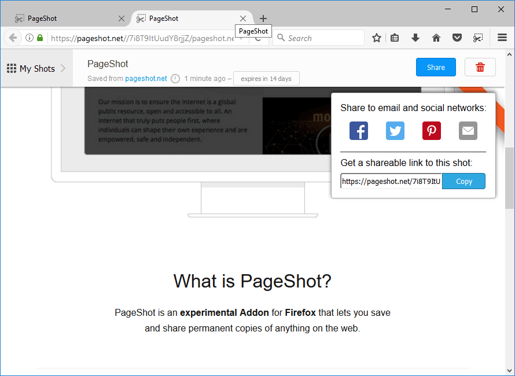The width and height of the screenshot is (515, 376).
Task: Visit the pageshot.net saved-from link
Action: (145, 79)
